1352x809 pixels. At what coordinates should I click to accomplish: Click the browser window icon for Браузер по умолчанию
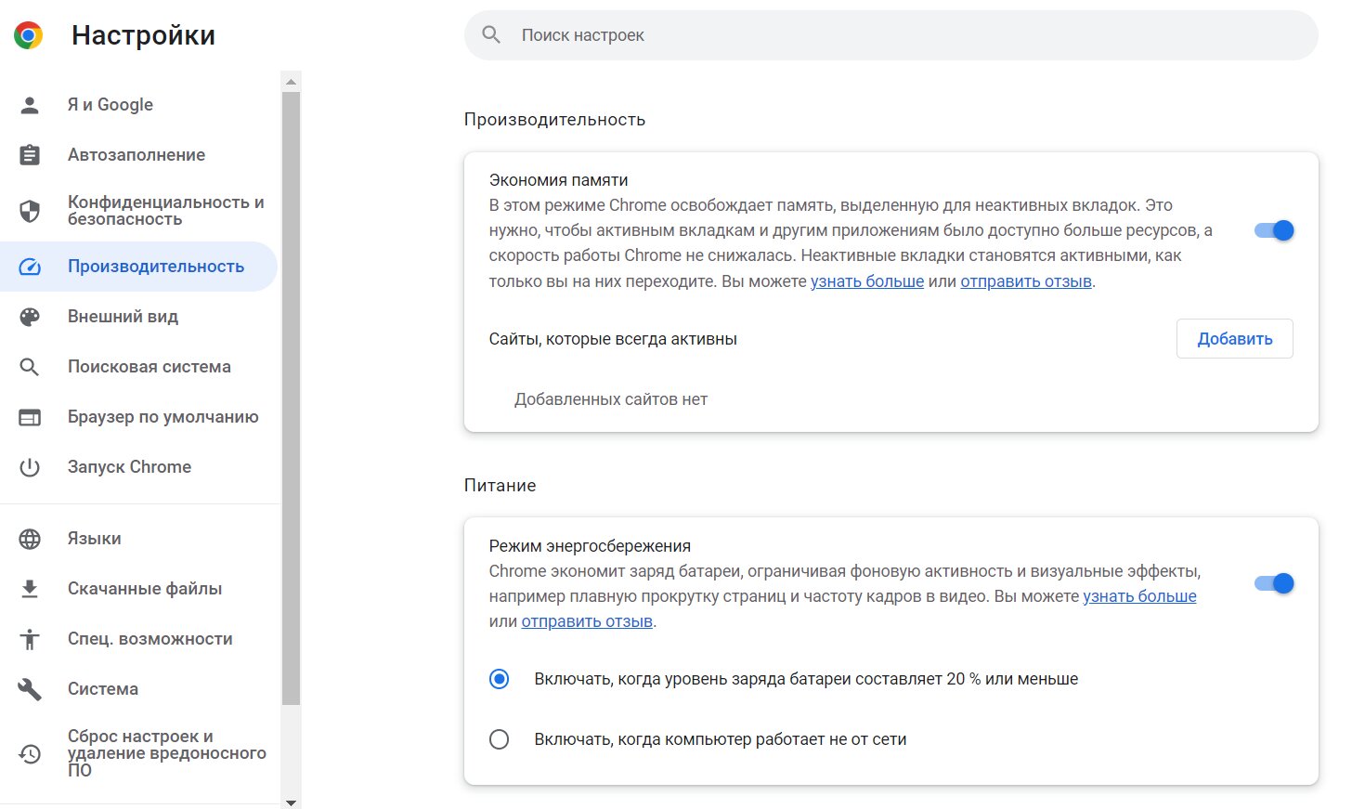coord(30,417)
